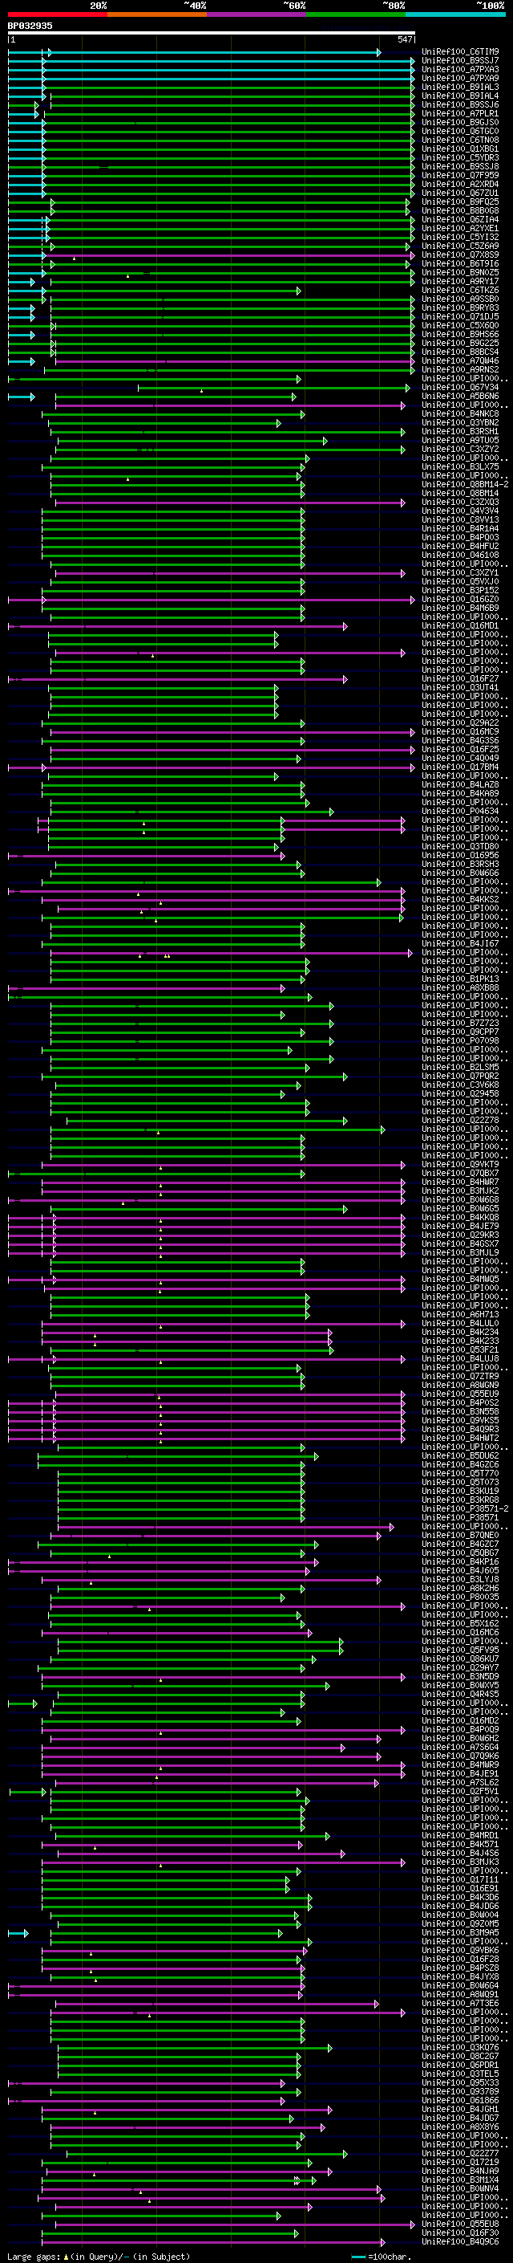This screenshot has height=2263, width=513.
Task: Select the UniRef100_Q9VKT9 label
Action: pos(460,1166)
